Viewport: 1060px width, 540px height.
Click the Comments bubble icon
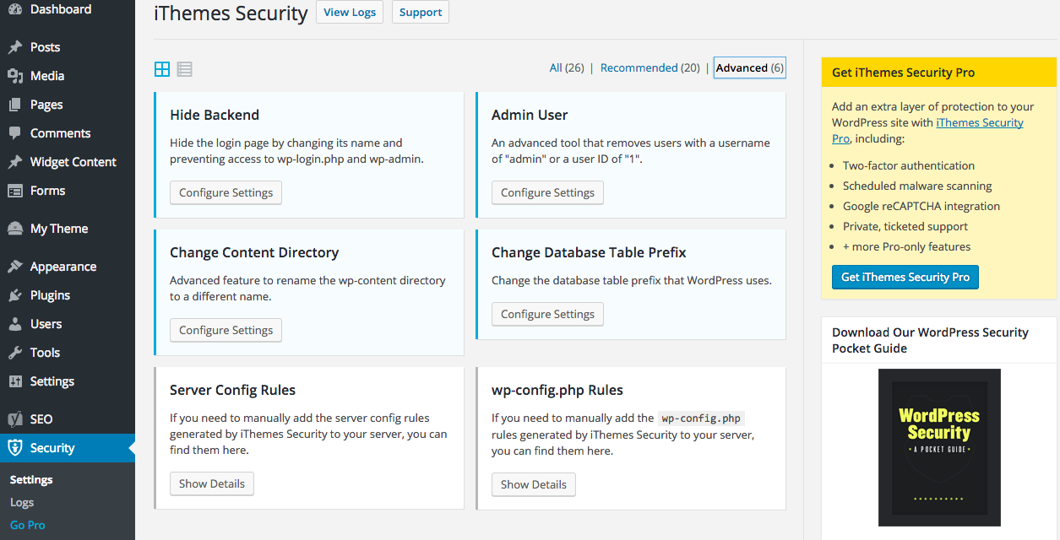click(x=15, y=133)
